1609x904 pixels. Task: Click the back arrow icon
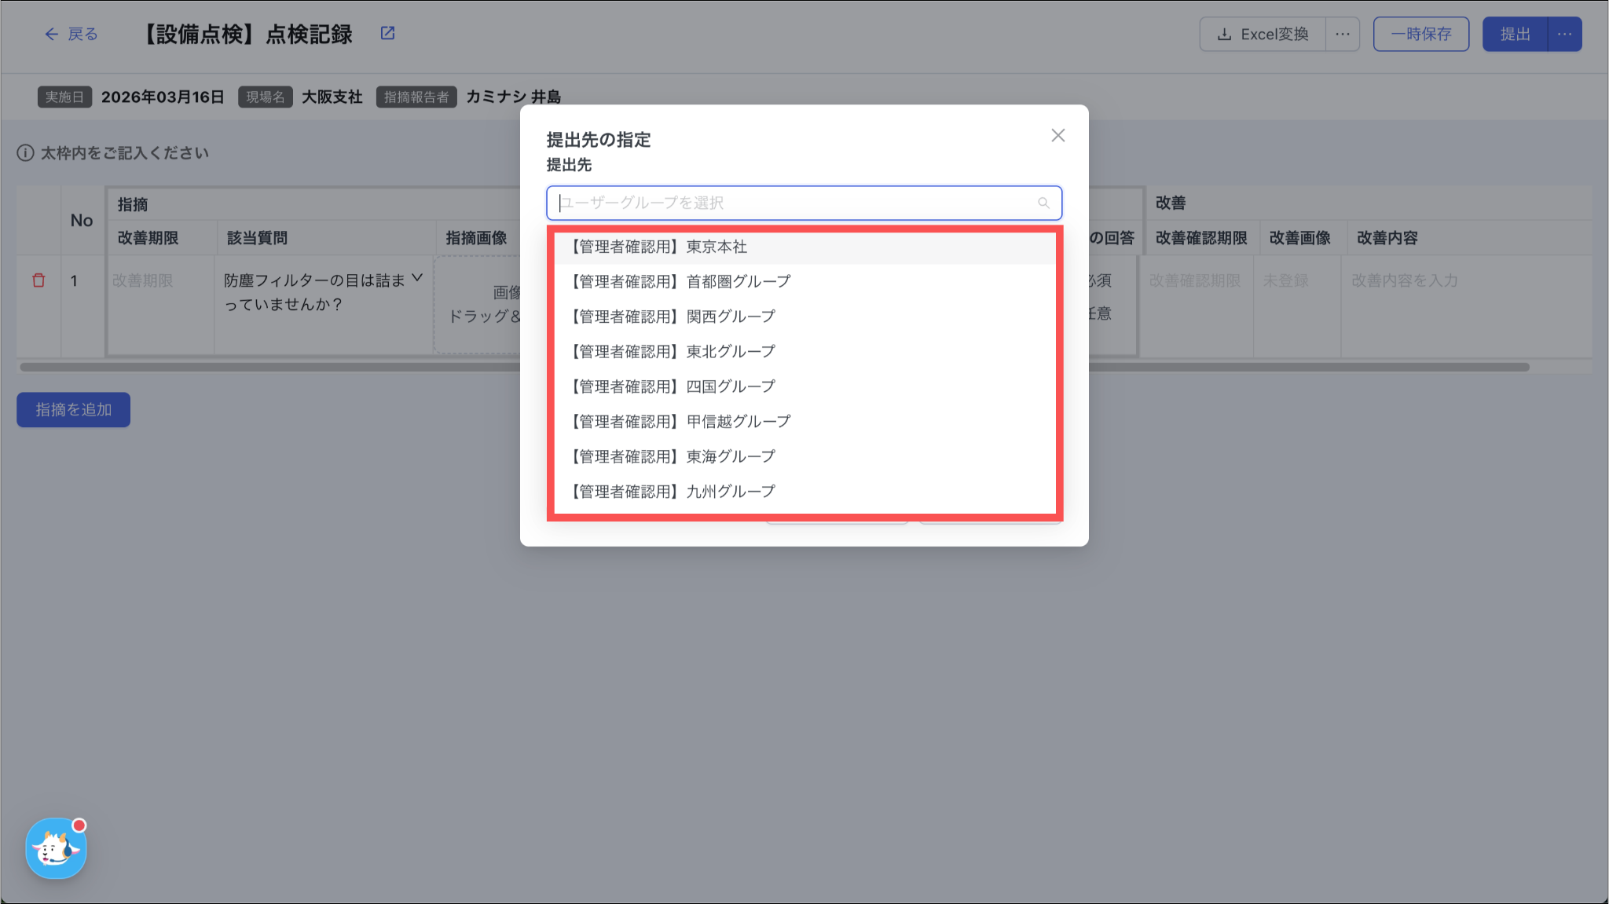click(52, 34)
